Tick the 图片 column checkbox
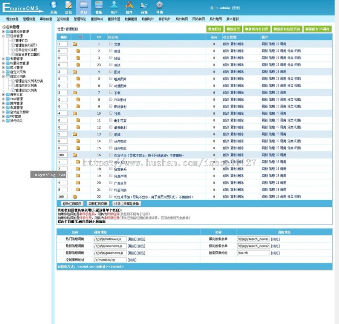This screenshot has height=324, width=339. [x=111, y=72]
